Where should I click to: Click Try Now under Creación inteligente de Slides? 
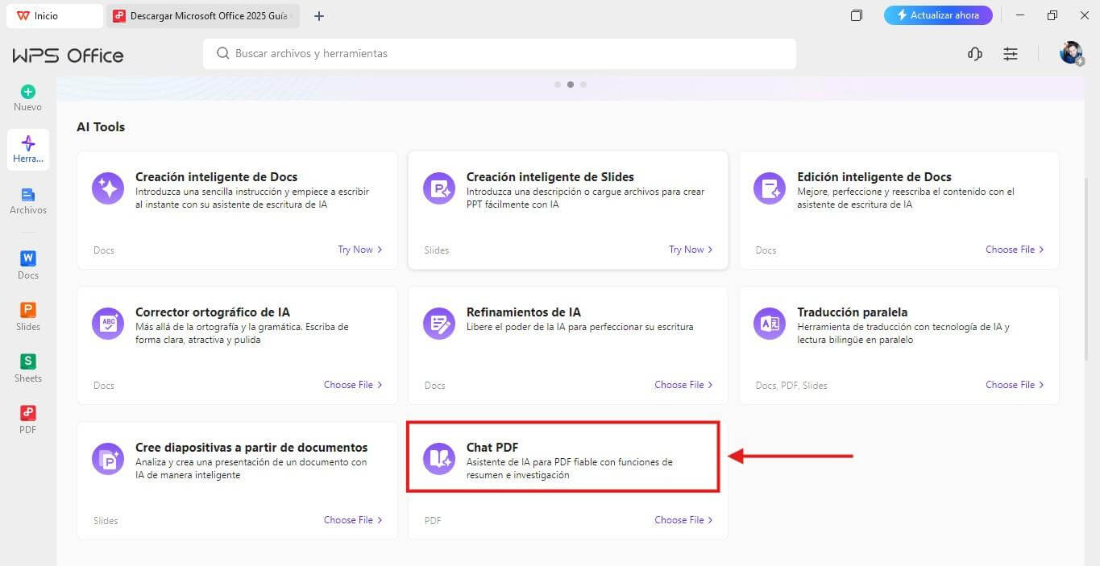(691, 250)
